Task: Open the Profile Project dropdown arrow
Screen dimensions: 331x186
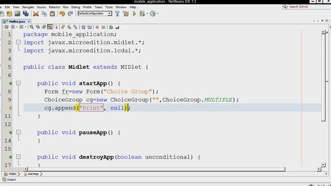Action: point(158,14)
